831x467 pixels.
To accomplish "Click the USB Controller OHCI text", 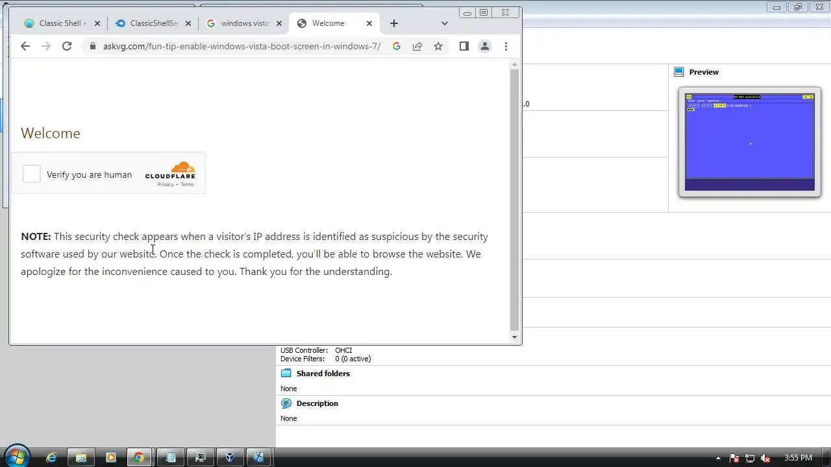I will [316, 350].
